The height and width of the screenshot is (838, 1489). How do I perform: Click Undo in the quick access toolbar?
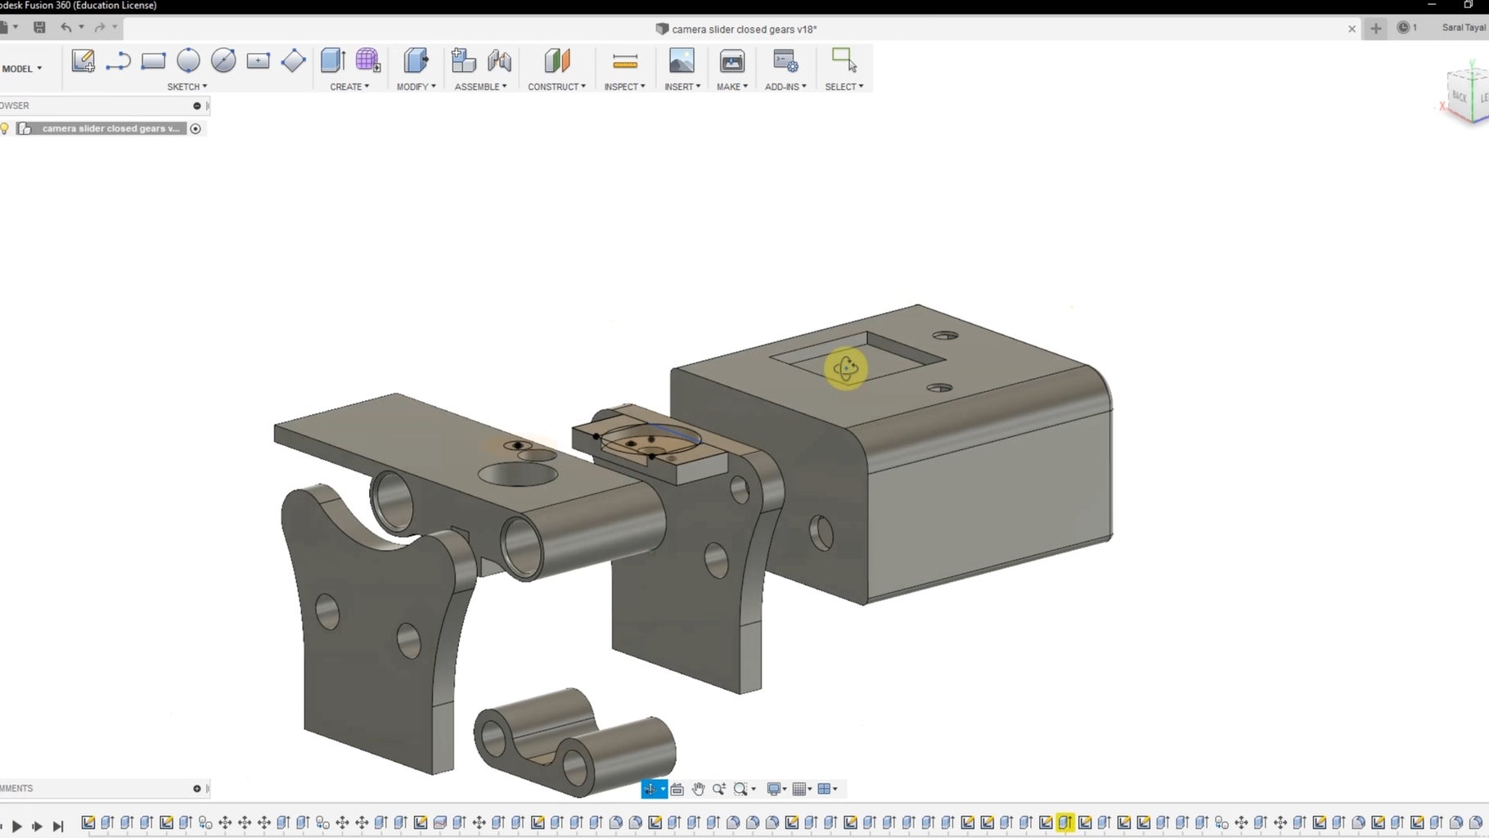coord(65,27)
